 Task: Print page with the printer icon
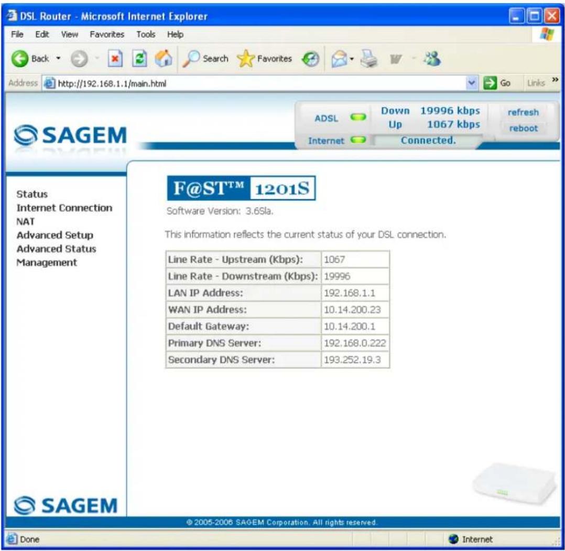click(369, 59)
